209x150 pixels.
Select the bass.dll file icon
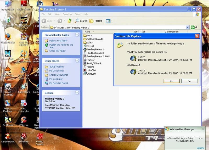[85, 46]
